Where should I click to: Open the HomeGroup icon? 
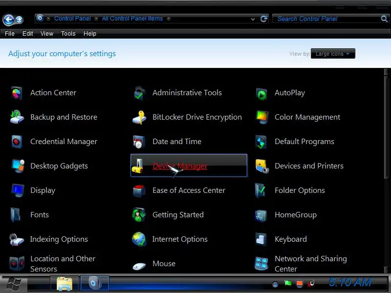coord(261,215)
